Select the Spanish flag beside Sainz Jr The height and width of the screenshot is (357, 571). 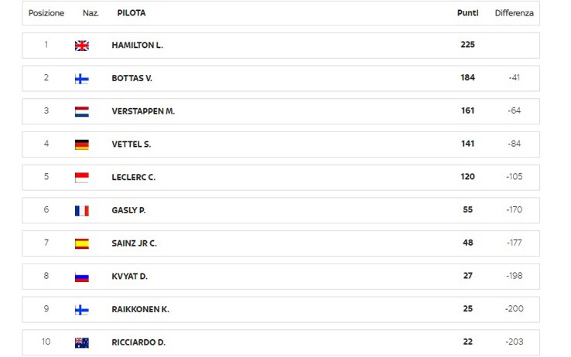[82, 243]
